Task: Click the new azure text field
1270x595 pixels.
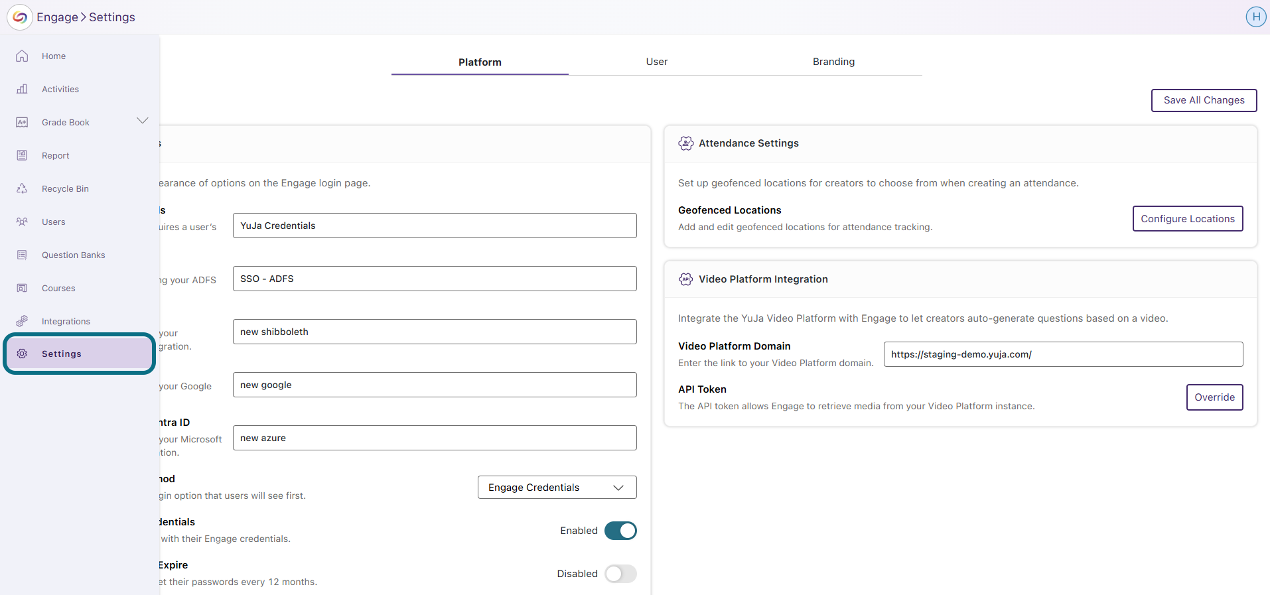Action: pyautogui.click(x=435, y=438)
